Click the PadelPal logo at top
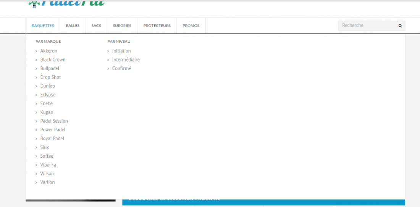This screenshot has height=207, width=420. tap(66, 3)
